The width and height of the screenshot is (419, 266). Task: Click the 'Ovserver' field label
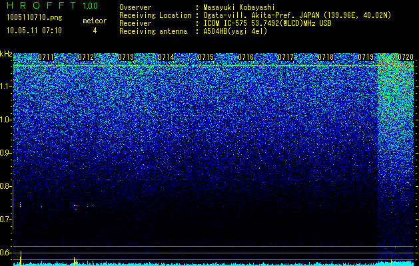tap(135, 7)
